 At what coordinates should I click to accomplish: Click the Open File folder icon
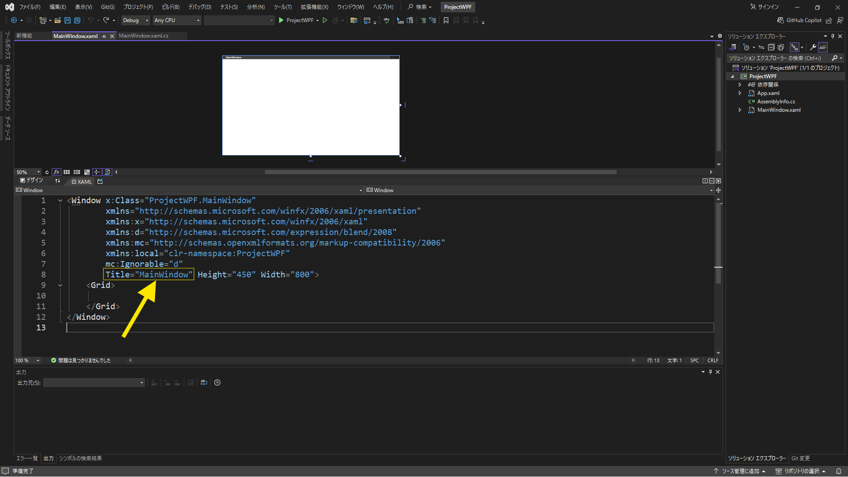[x=57, y=20]
